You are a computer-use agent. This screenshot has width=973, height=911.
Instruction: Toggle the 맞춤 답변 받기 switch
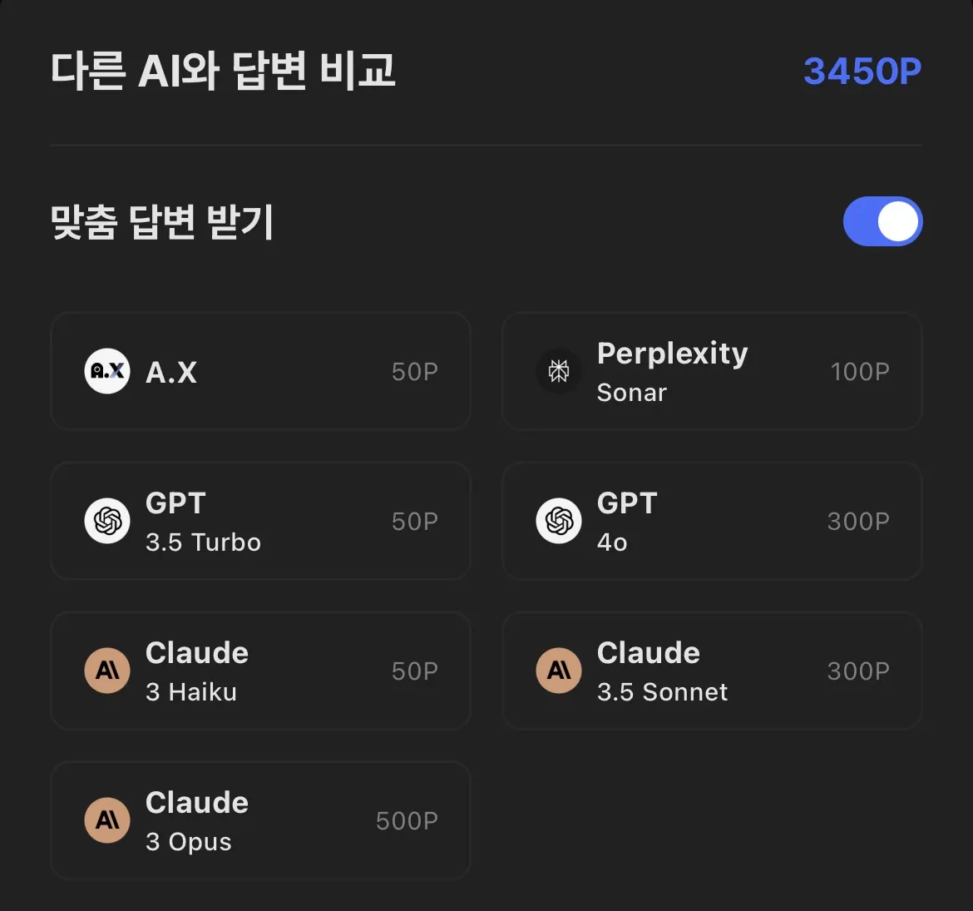pos(882,221)
